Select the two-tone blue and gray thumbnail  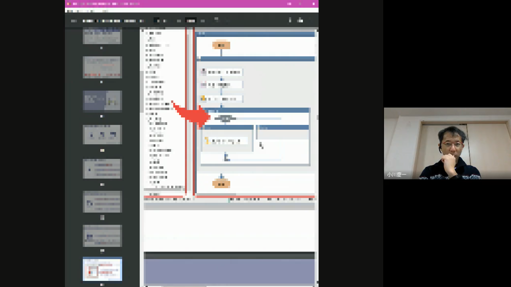[102, 100]
